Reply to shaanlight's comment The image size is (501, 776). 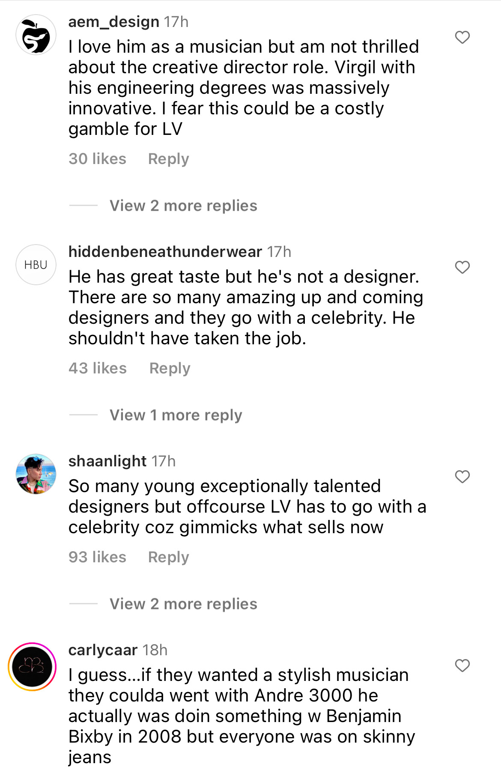[x=168, y=557]
